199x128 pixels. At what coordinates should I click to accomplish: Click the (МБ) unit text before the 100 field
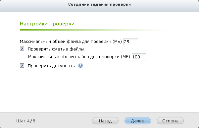(x=125, y=57)
